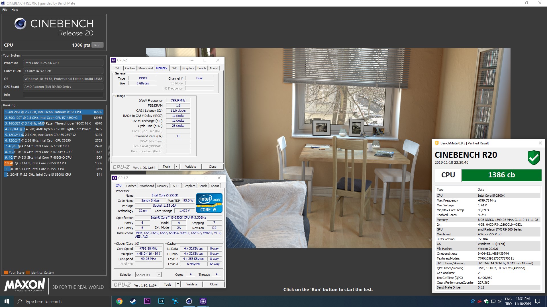Open About tab in upper CPU-Z window
This screenshot has height=307, width=547.
214,68
